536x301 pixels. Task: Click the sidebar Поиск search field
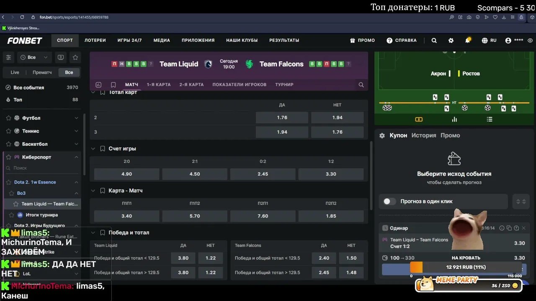[x=42, y=168]
